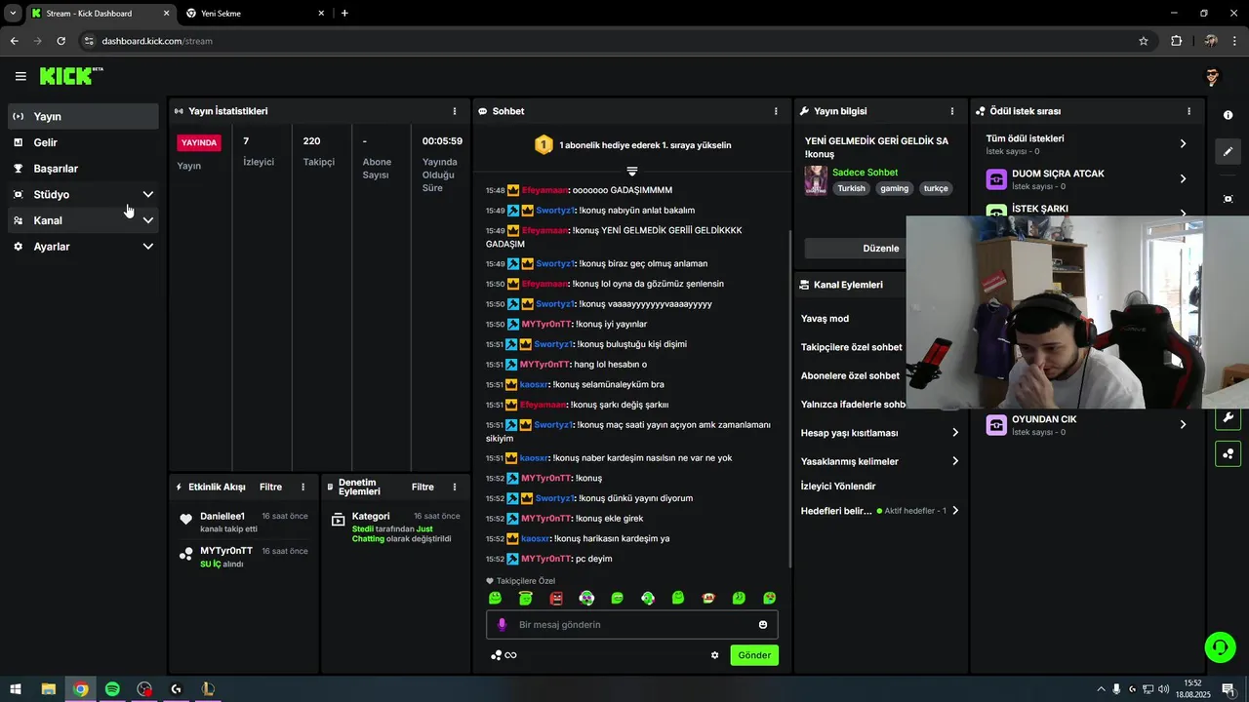This screenshot has height=702, width=1249.
Task: Open League of Legends taskbar icon
Action: 208,689
